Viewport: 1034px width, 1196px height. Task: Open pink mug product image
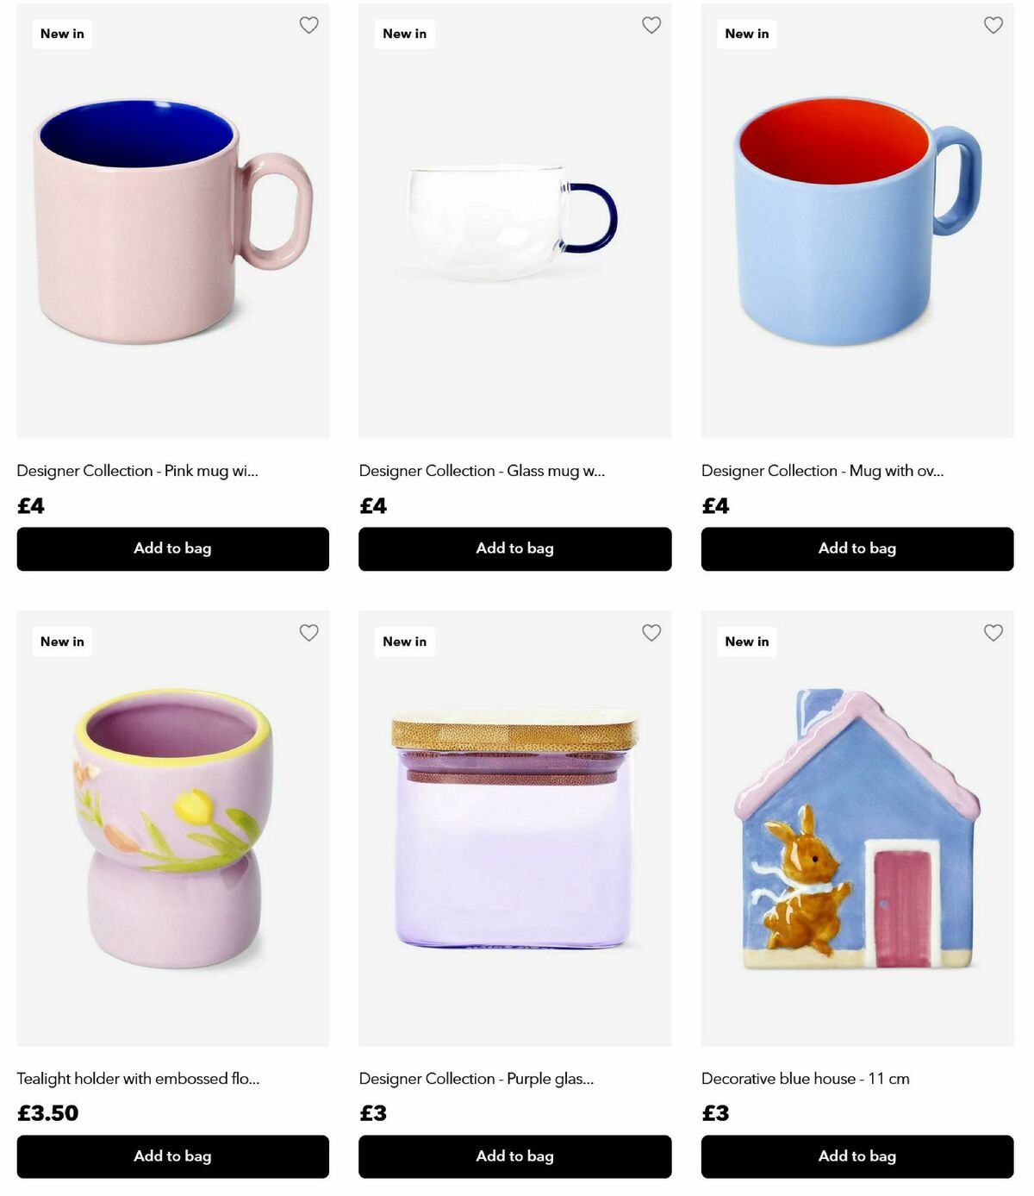[x=172, y=221]
